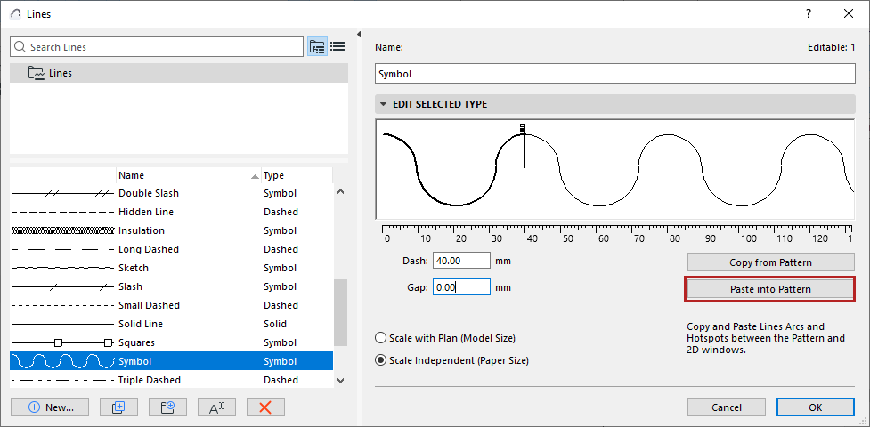Click the Dash value input field

point(460,261)
